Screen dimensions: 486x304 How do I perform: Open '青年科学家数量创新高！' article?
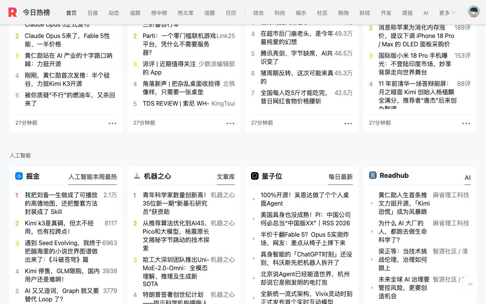(175, 203)
